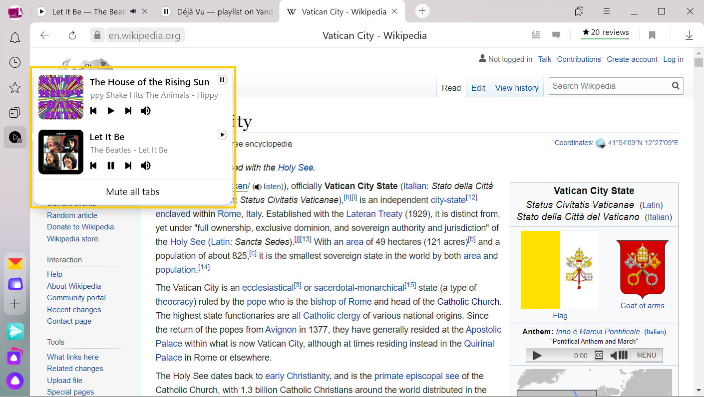
Task: Open View history tab
Action: (x=517, y=88)
